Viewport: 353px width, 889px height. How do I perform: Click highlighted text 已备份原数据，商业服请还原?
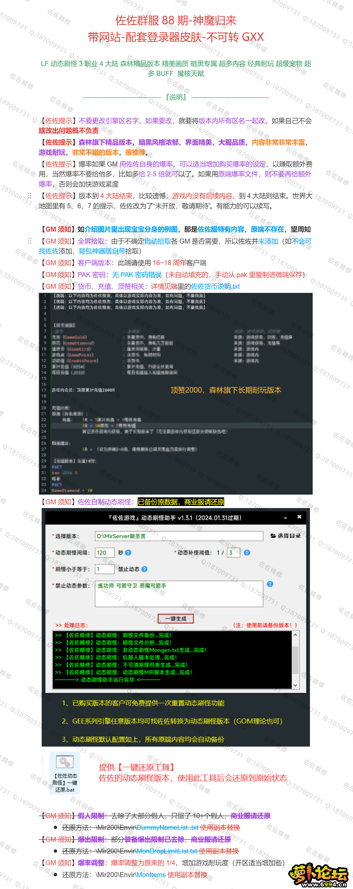[x=181, y=502]
